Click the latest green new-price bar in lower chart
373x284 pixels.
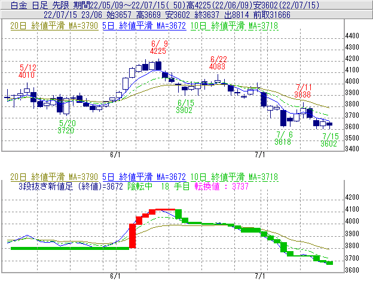[x=330, y=263]
